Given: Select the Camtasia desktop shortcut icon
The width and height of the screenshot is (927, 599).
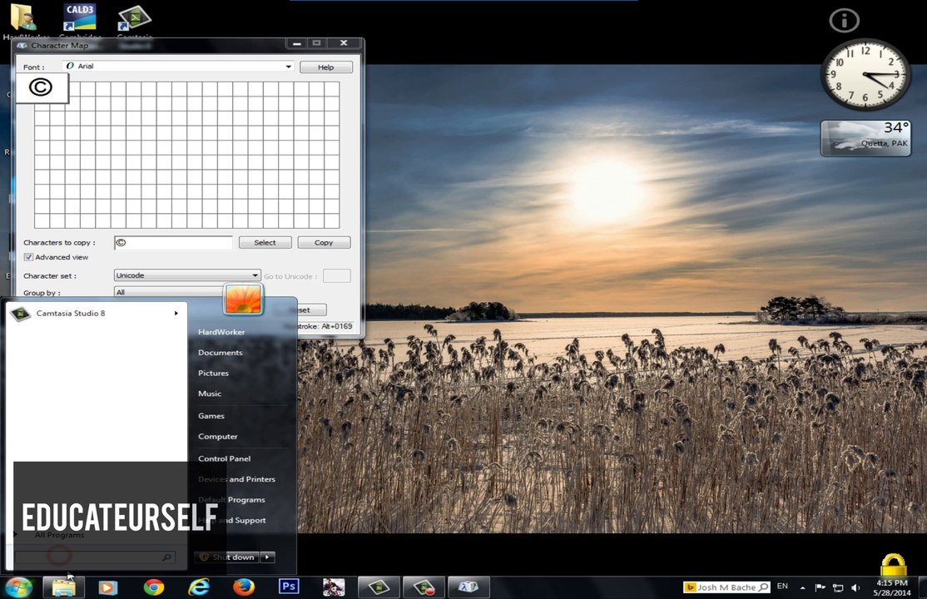Looking at the screenshot, I should [x=134, y=17].
